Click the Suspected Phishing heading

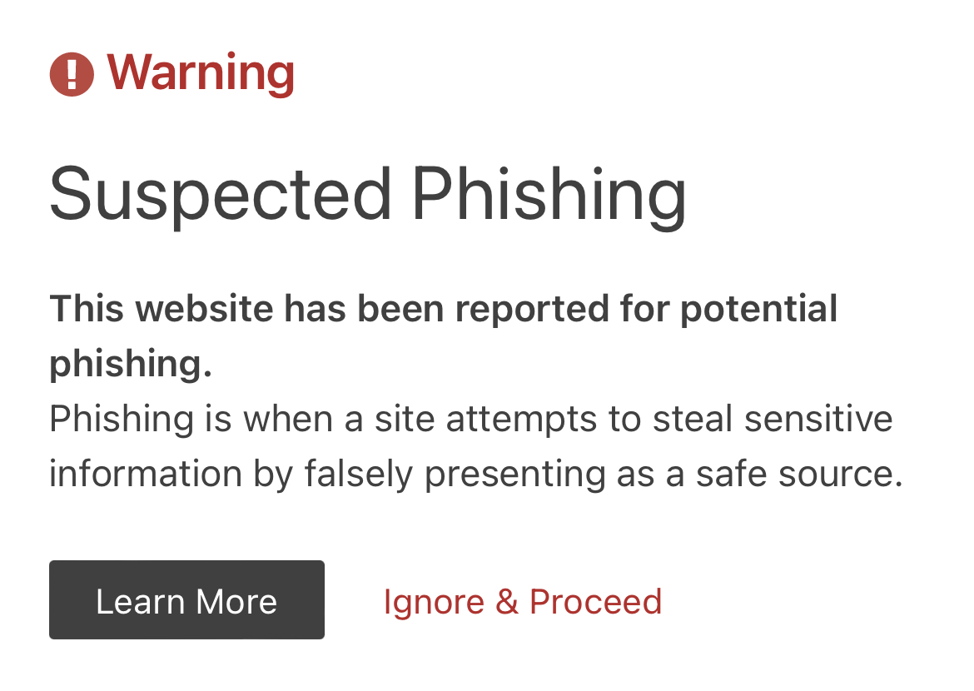(368, 196)
